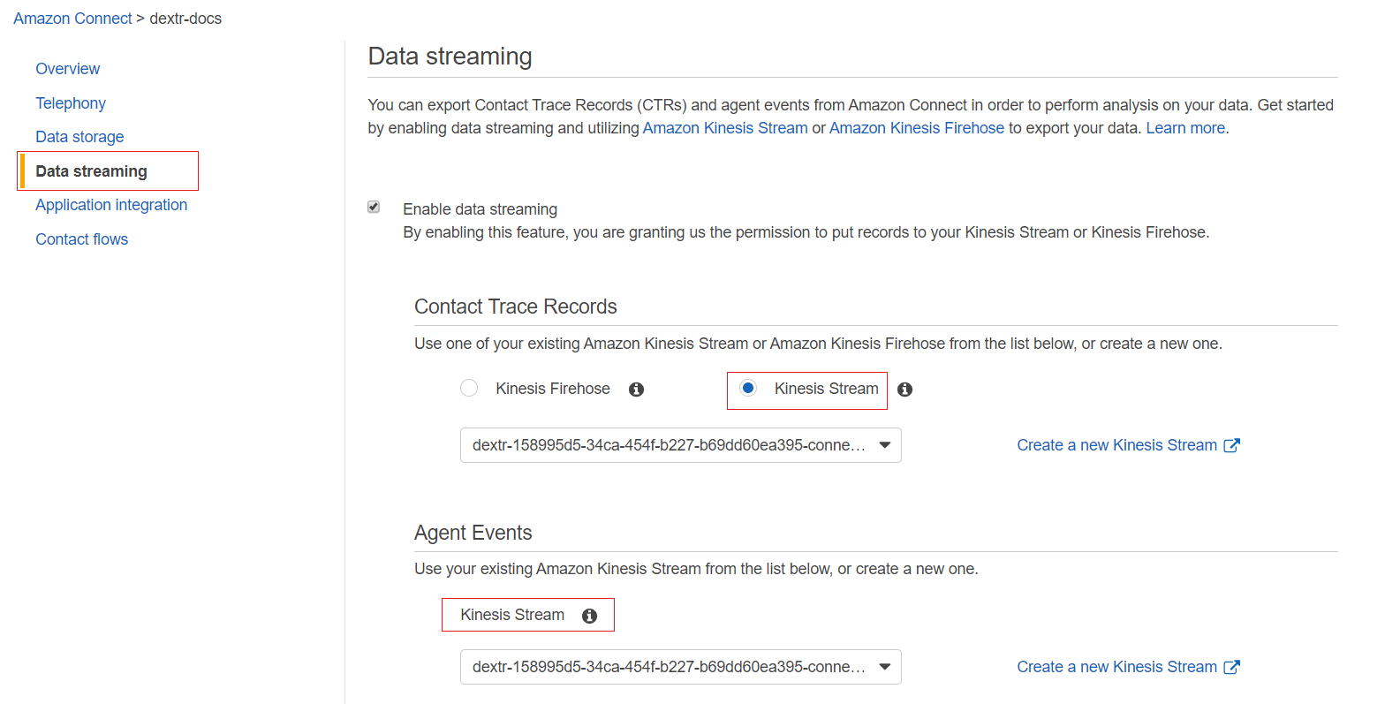
Task: Click external link icon in Agent Events section
Action: point(1231,667)
